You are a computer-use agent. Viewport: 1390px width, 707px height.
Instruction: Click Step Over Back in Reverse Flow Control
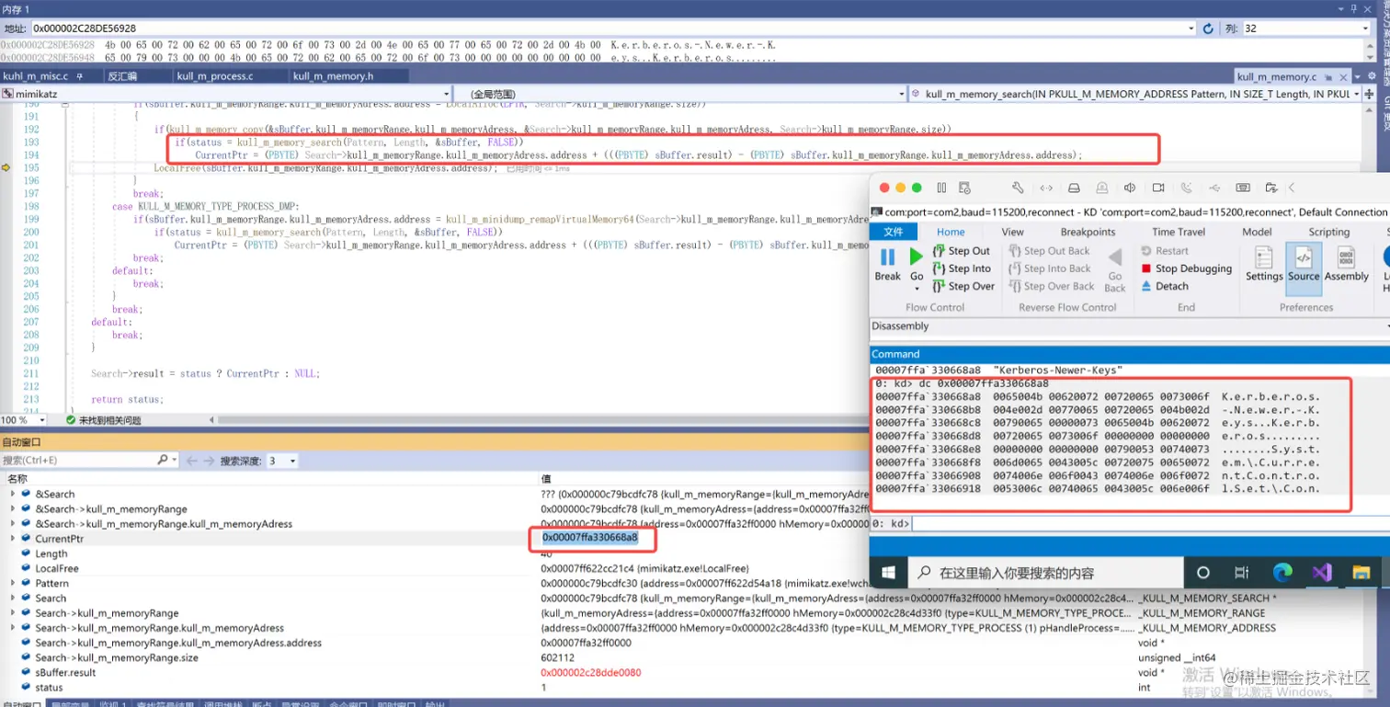(x=1052, y=286)
